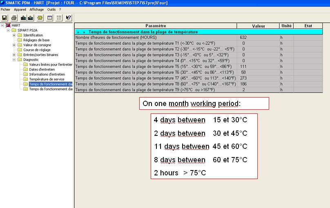Viewport: 330px width, 208px height.
Task: Open the Appareil menu
Action: (x=20, y=9)
